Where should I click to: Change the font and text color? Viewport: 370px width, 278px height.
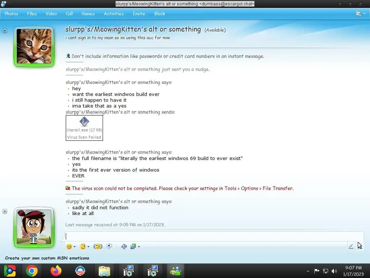pyautogui.click(x=124, y=247)
